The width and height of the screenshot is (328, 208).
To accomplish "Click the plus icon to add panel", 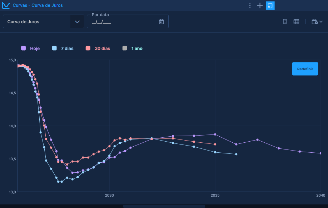I will 260,5.
